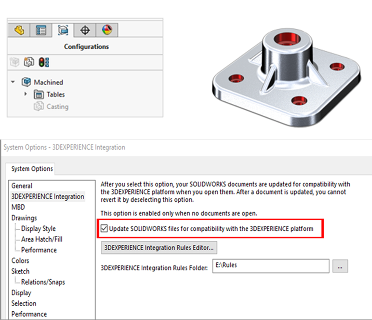Click the 3D flange part preview
This screenshot has width=372, height=320.
(286, 77)
